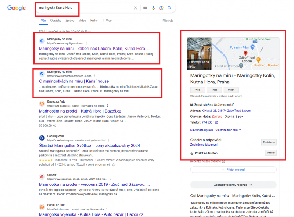The image size is (294, 217).
Task: Open options menu for Booking.com result
Action: tap(108, 140)
